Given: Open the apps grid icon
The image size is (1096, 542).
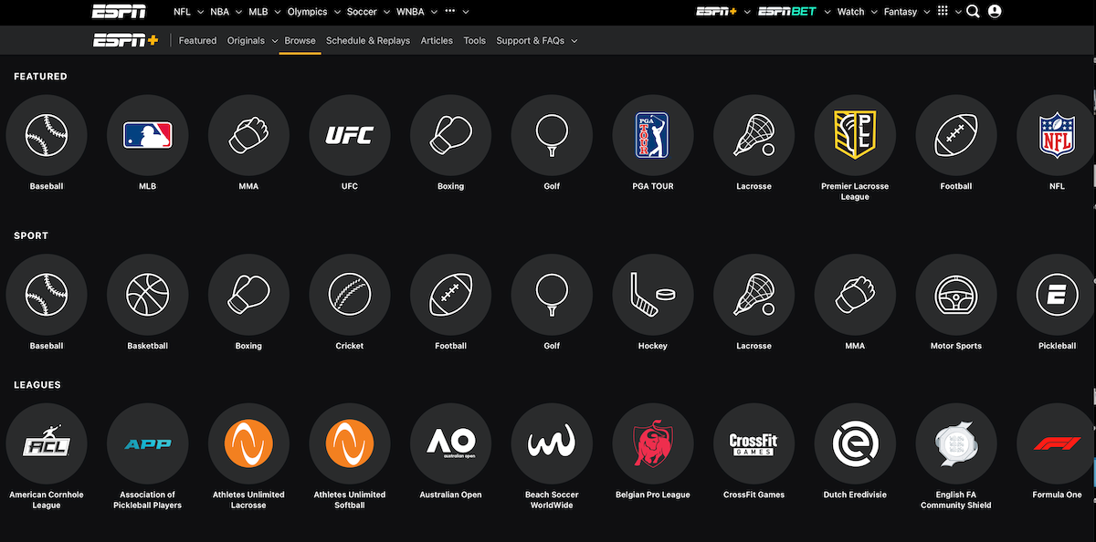Looking at the screenshot, I should (x=943, y=12).
